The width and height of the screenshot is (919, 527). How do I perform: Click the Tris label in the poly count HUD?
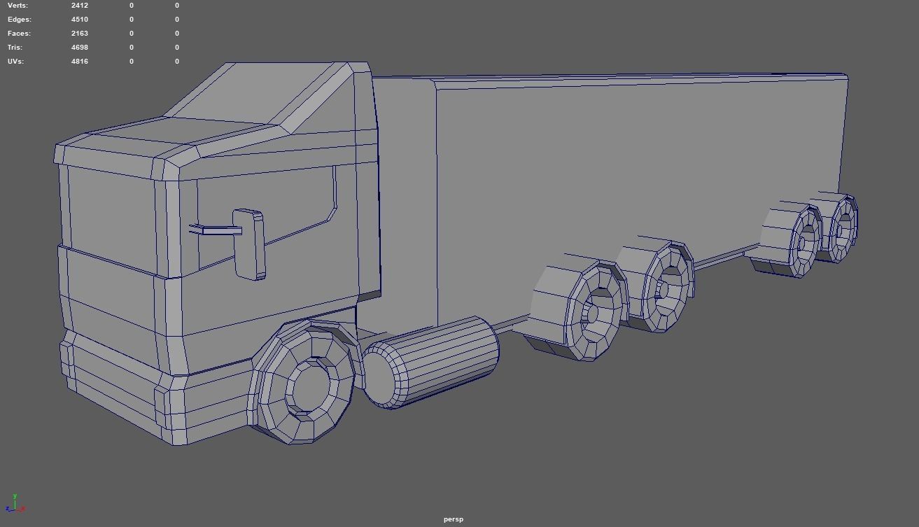tap(15, 47)
